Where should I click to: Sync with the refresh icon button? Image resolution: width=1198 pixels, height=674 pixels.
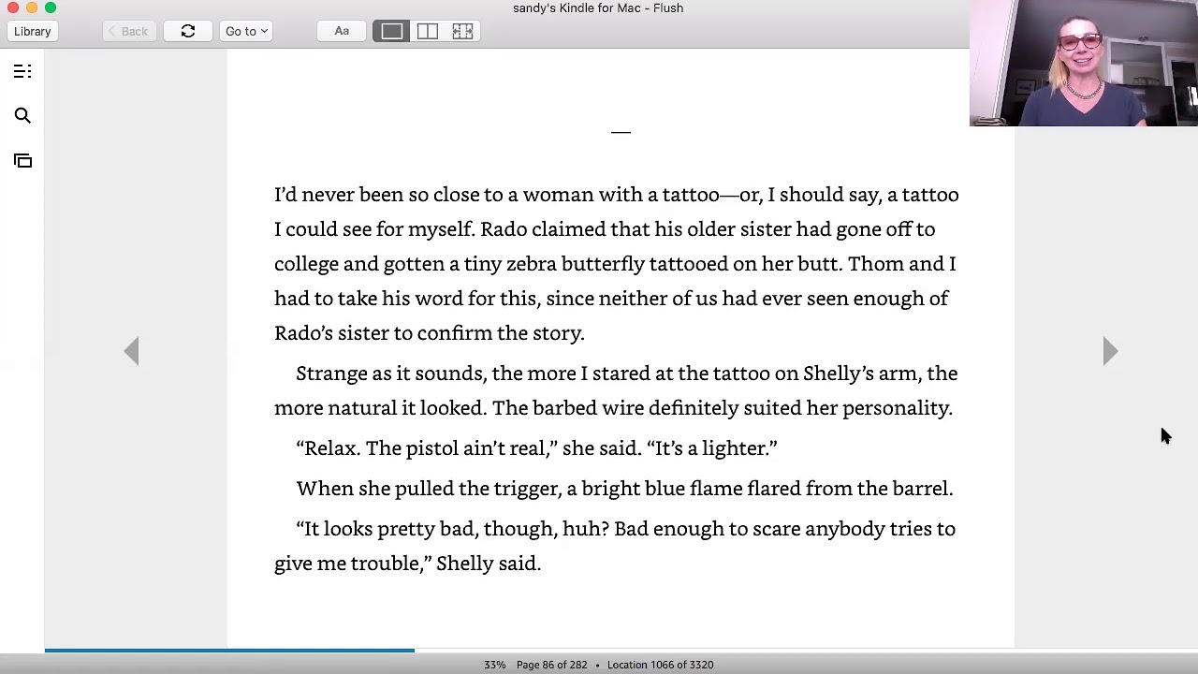click(188, 31)
